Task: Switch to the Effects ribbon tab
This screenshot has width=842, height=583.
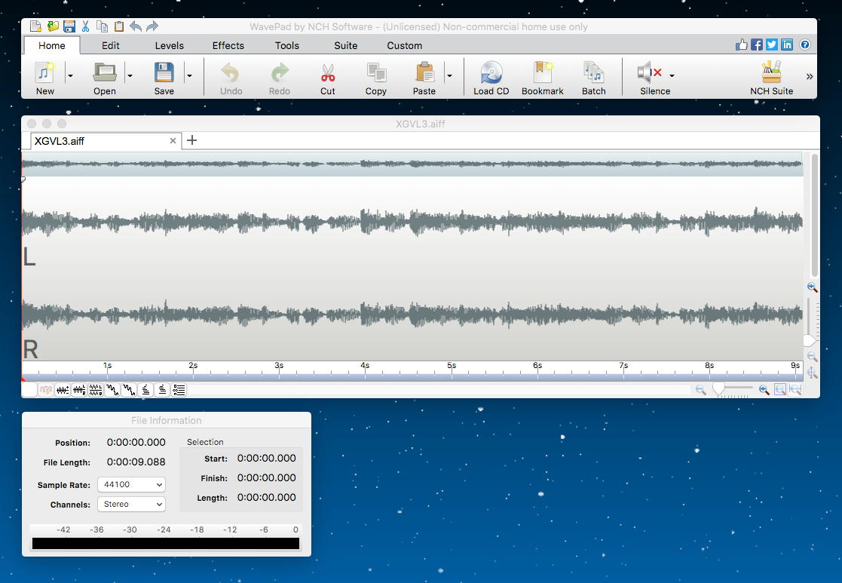Action: point(228,45)
